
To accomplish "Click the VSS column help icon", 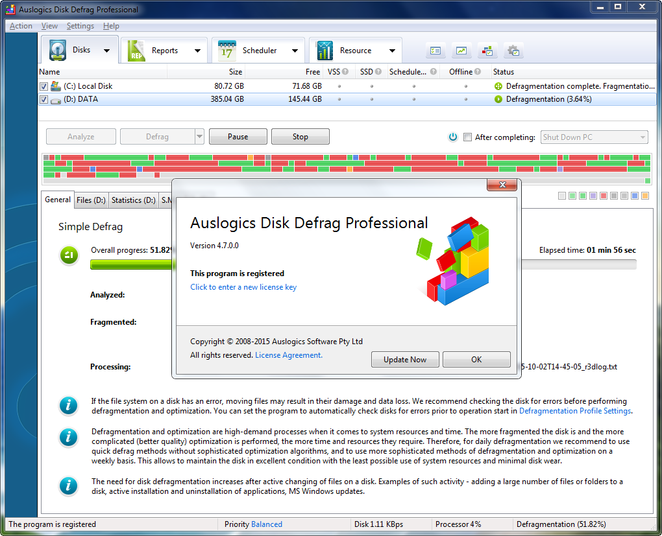I will point(345,72).
